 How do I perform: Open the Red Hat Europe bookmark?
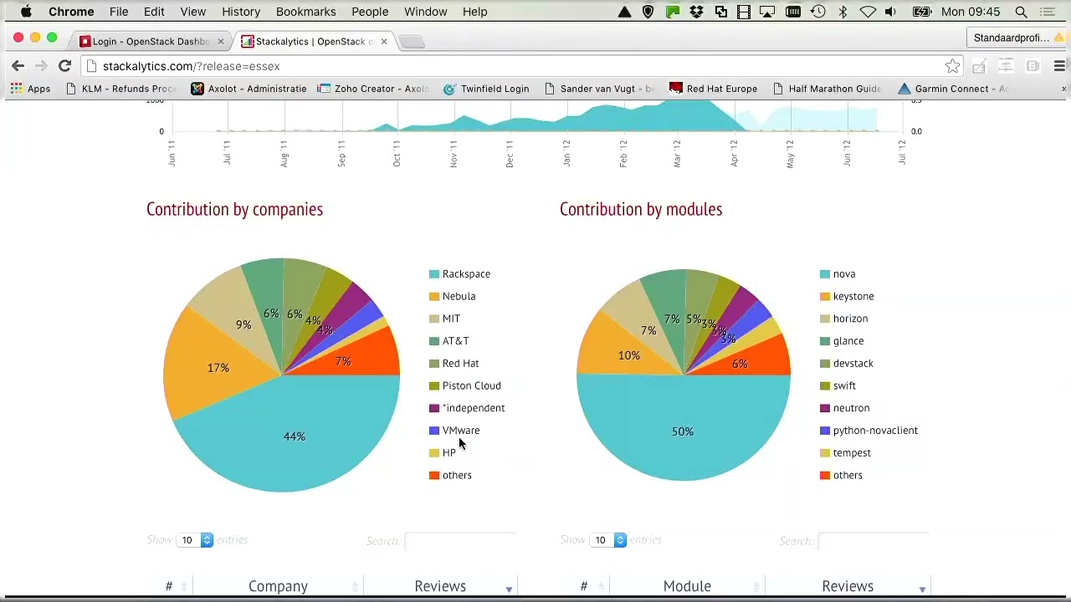click(x=713, y=89)
